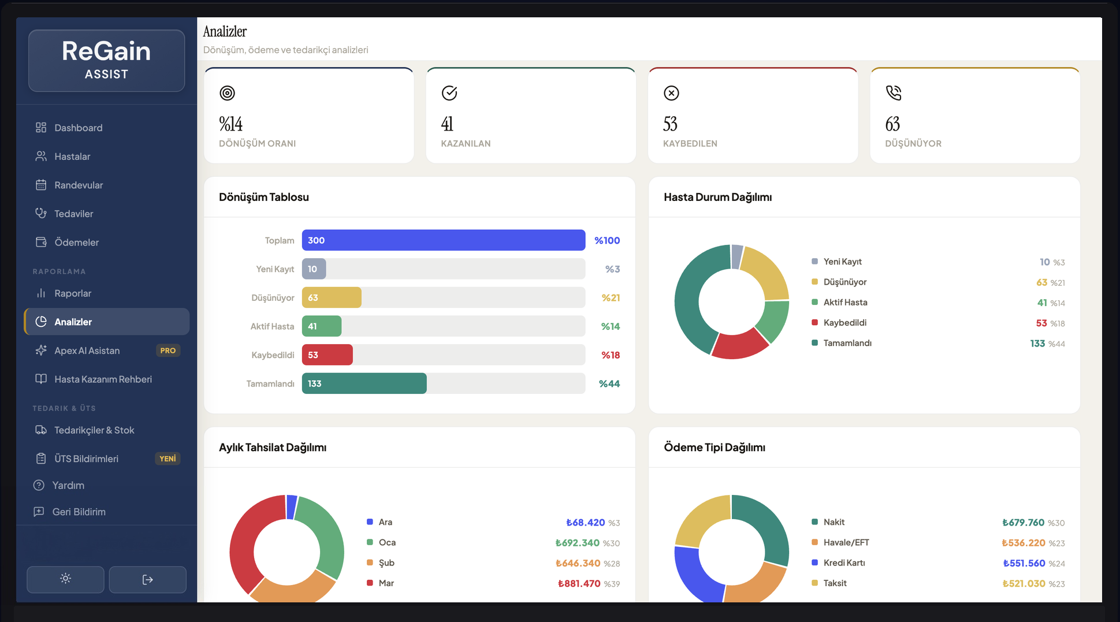Screen dimensions: 1120x622
Task: Click the Ödemeler wallet icon
Action: pos(41,242)
